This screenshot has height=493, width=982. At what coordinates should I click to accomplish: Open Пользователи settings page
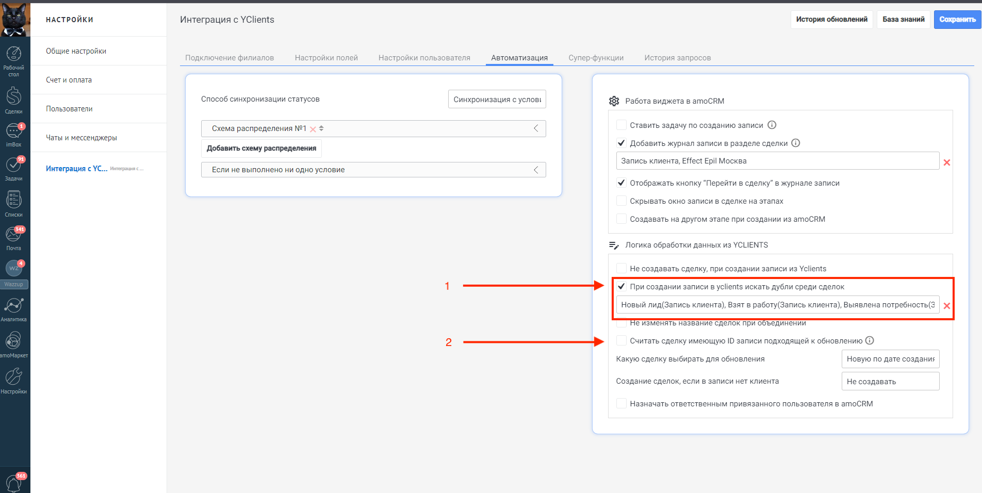coord(99,109)
